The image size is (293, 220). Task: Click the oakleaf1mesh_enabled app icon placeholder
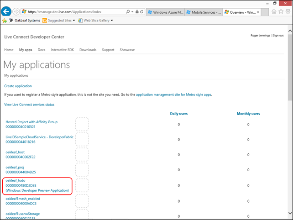(x=82, y=201)
